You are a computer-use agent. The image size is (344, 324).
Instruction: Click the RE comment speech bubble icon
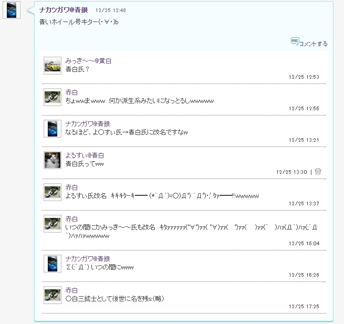(295, 41)
